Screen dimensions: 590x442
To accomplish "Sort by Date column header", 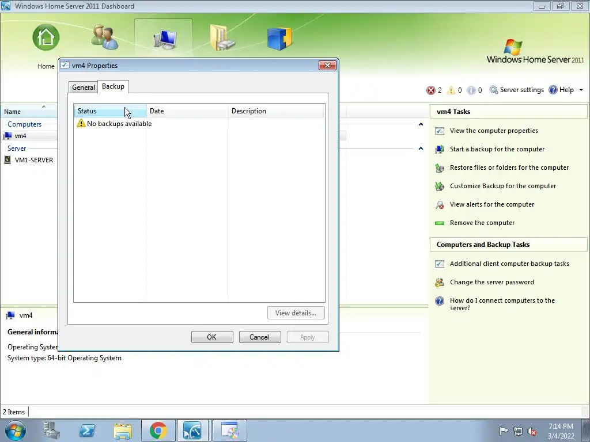I will pyautogui.click(x=187, y=111).
